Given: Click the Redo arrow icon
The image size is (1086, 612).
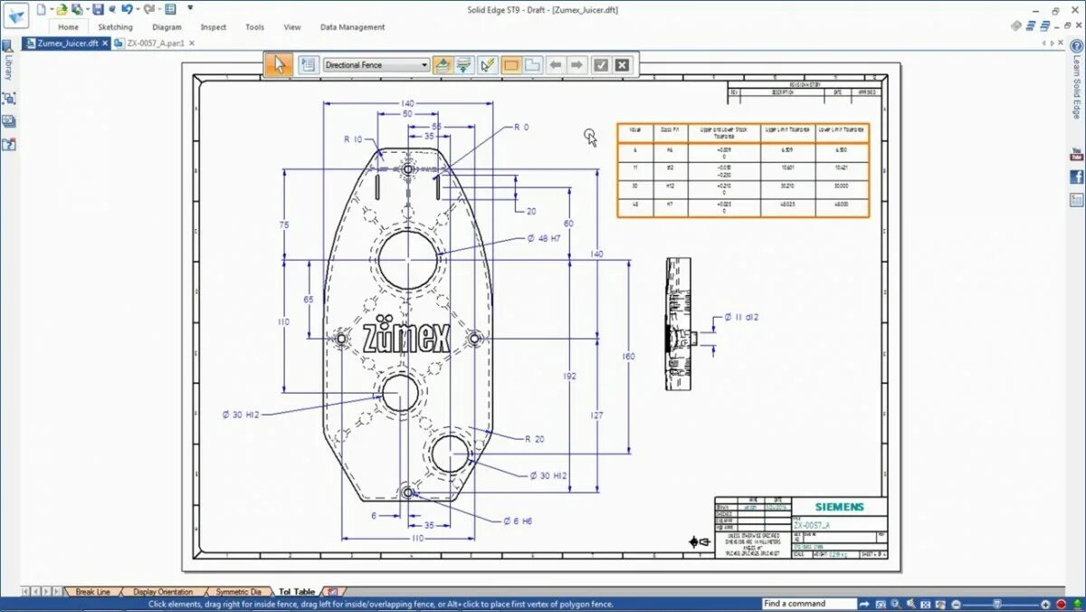Looking at the screenshot, I should point(148,9).
